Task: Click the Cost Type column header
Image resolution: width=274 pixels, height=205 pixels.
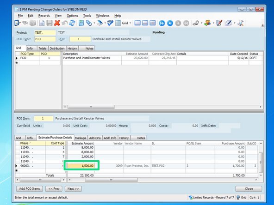Action: coord(55,143)
